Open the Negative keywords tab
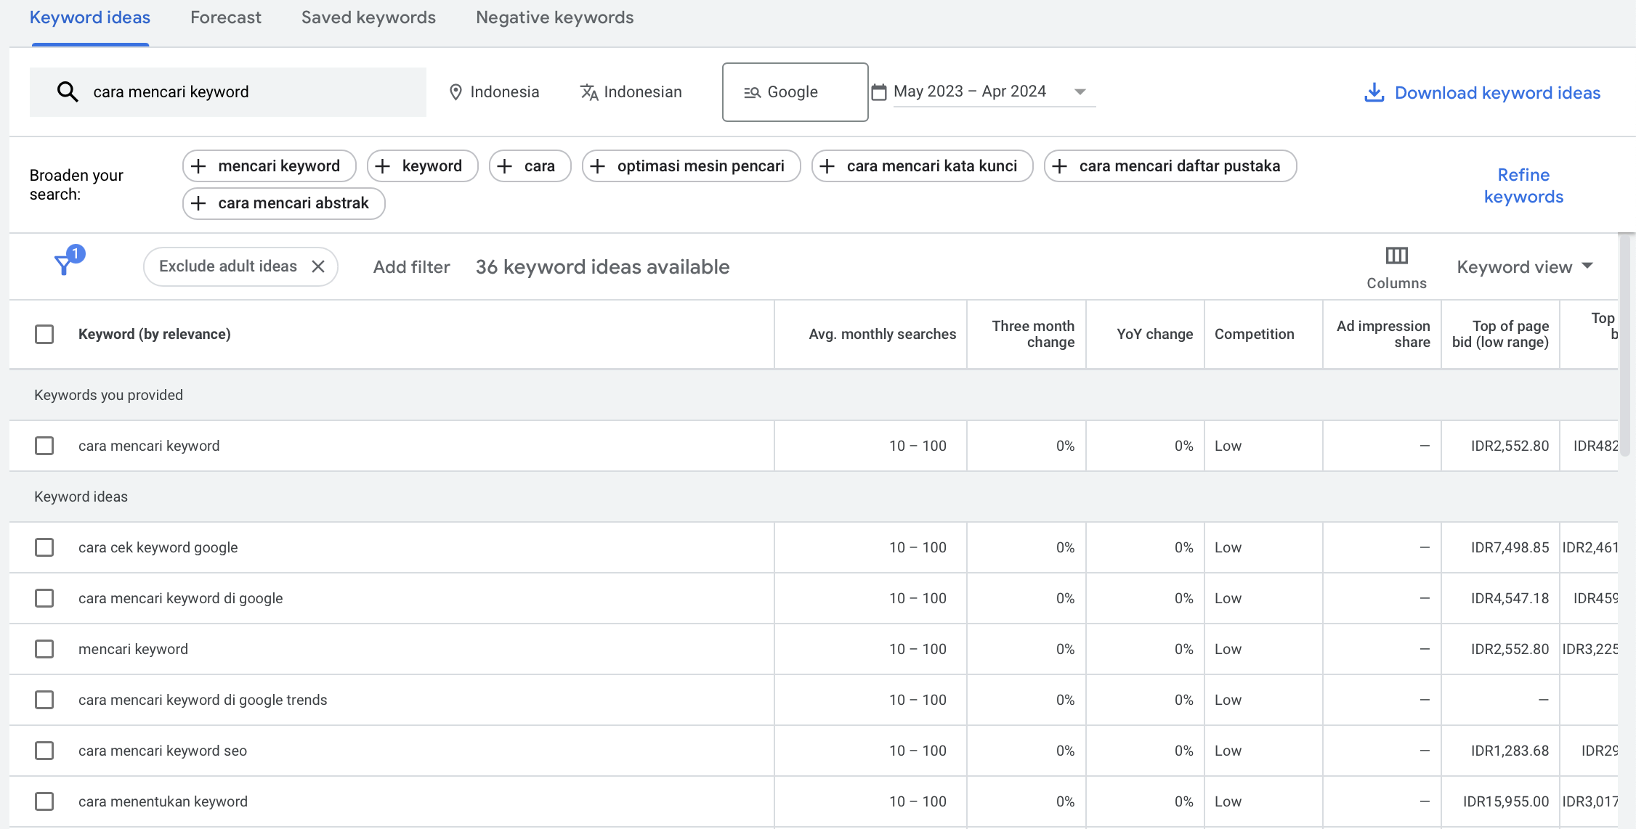Image resolution: width=1636 pixels, height=829 pixels. point(554,17)
